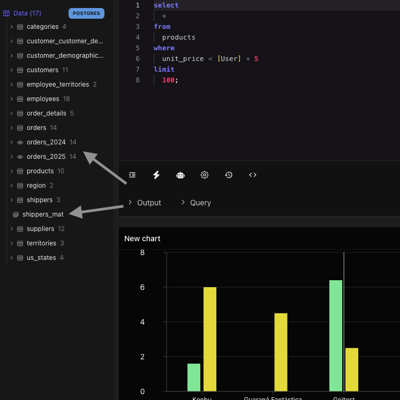400x400 pixels.
Task: Click the code brackets icon
Action: (x=253, y=175)
